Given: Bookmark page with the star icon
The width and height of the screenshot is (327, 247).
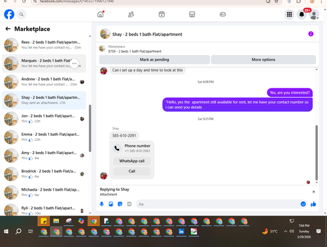Looking at the screenshot, I should 277,1.
